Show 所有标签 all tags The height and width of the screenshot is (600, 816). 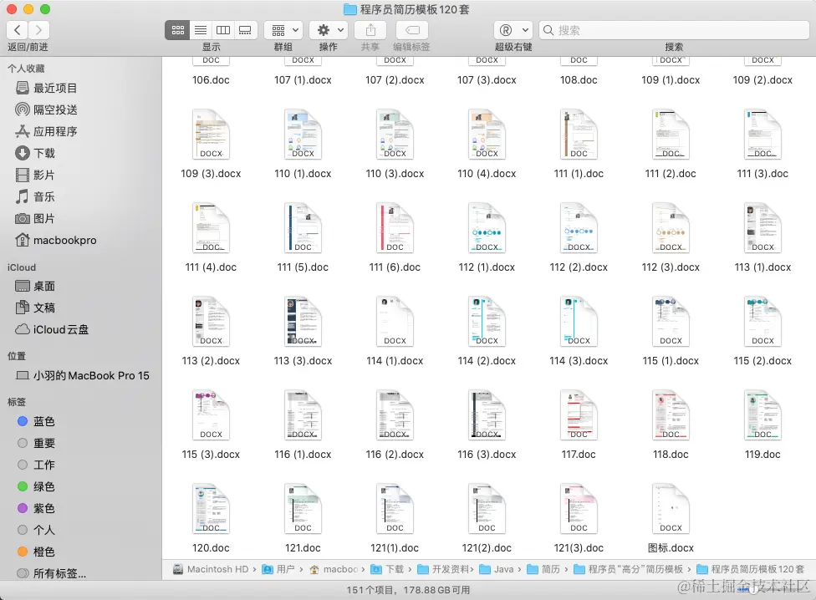(52, 573)
